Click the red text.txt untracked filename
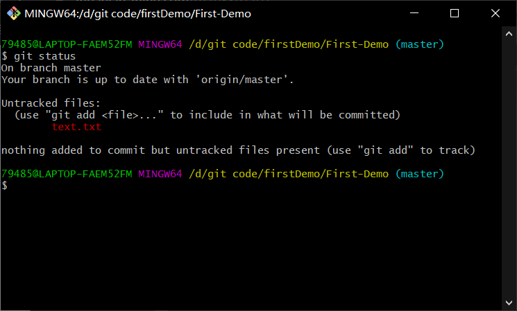517x311 pixels. click(76, 127)
